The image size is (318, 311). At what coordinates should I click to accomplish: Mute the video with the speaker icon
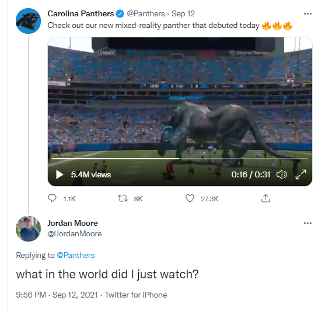pyautogui.click(x=282, y=174)
